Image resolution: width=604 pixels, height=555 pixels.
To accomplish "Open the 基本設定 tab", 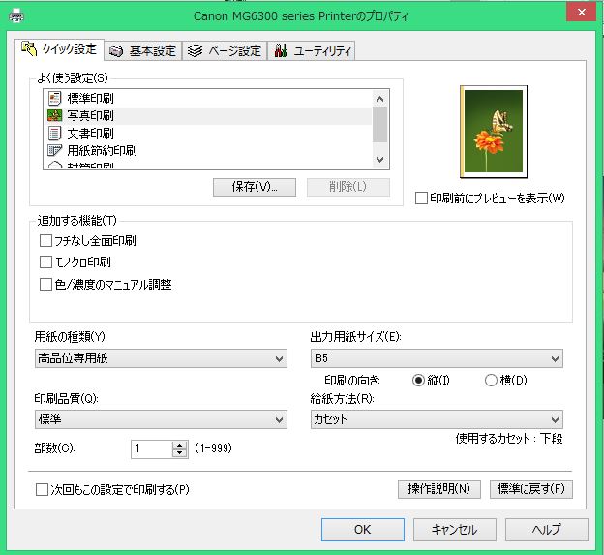I will click(x=143, y=51).
